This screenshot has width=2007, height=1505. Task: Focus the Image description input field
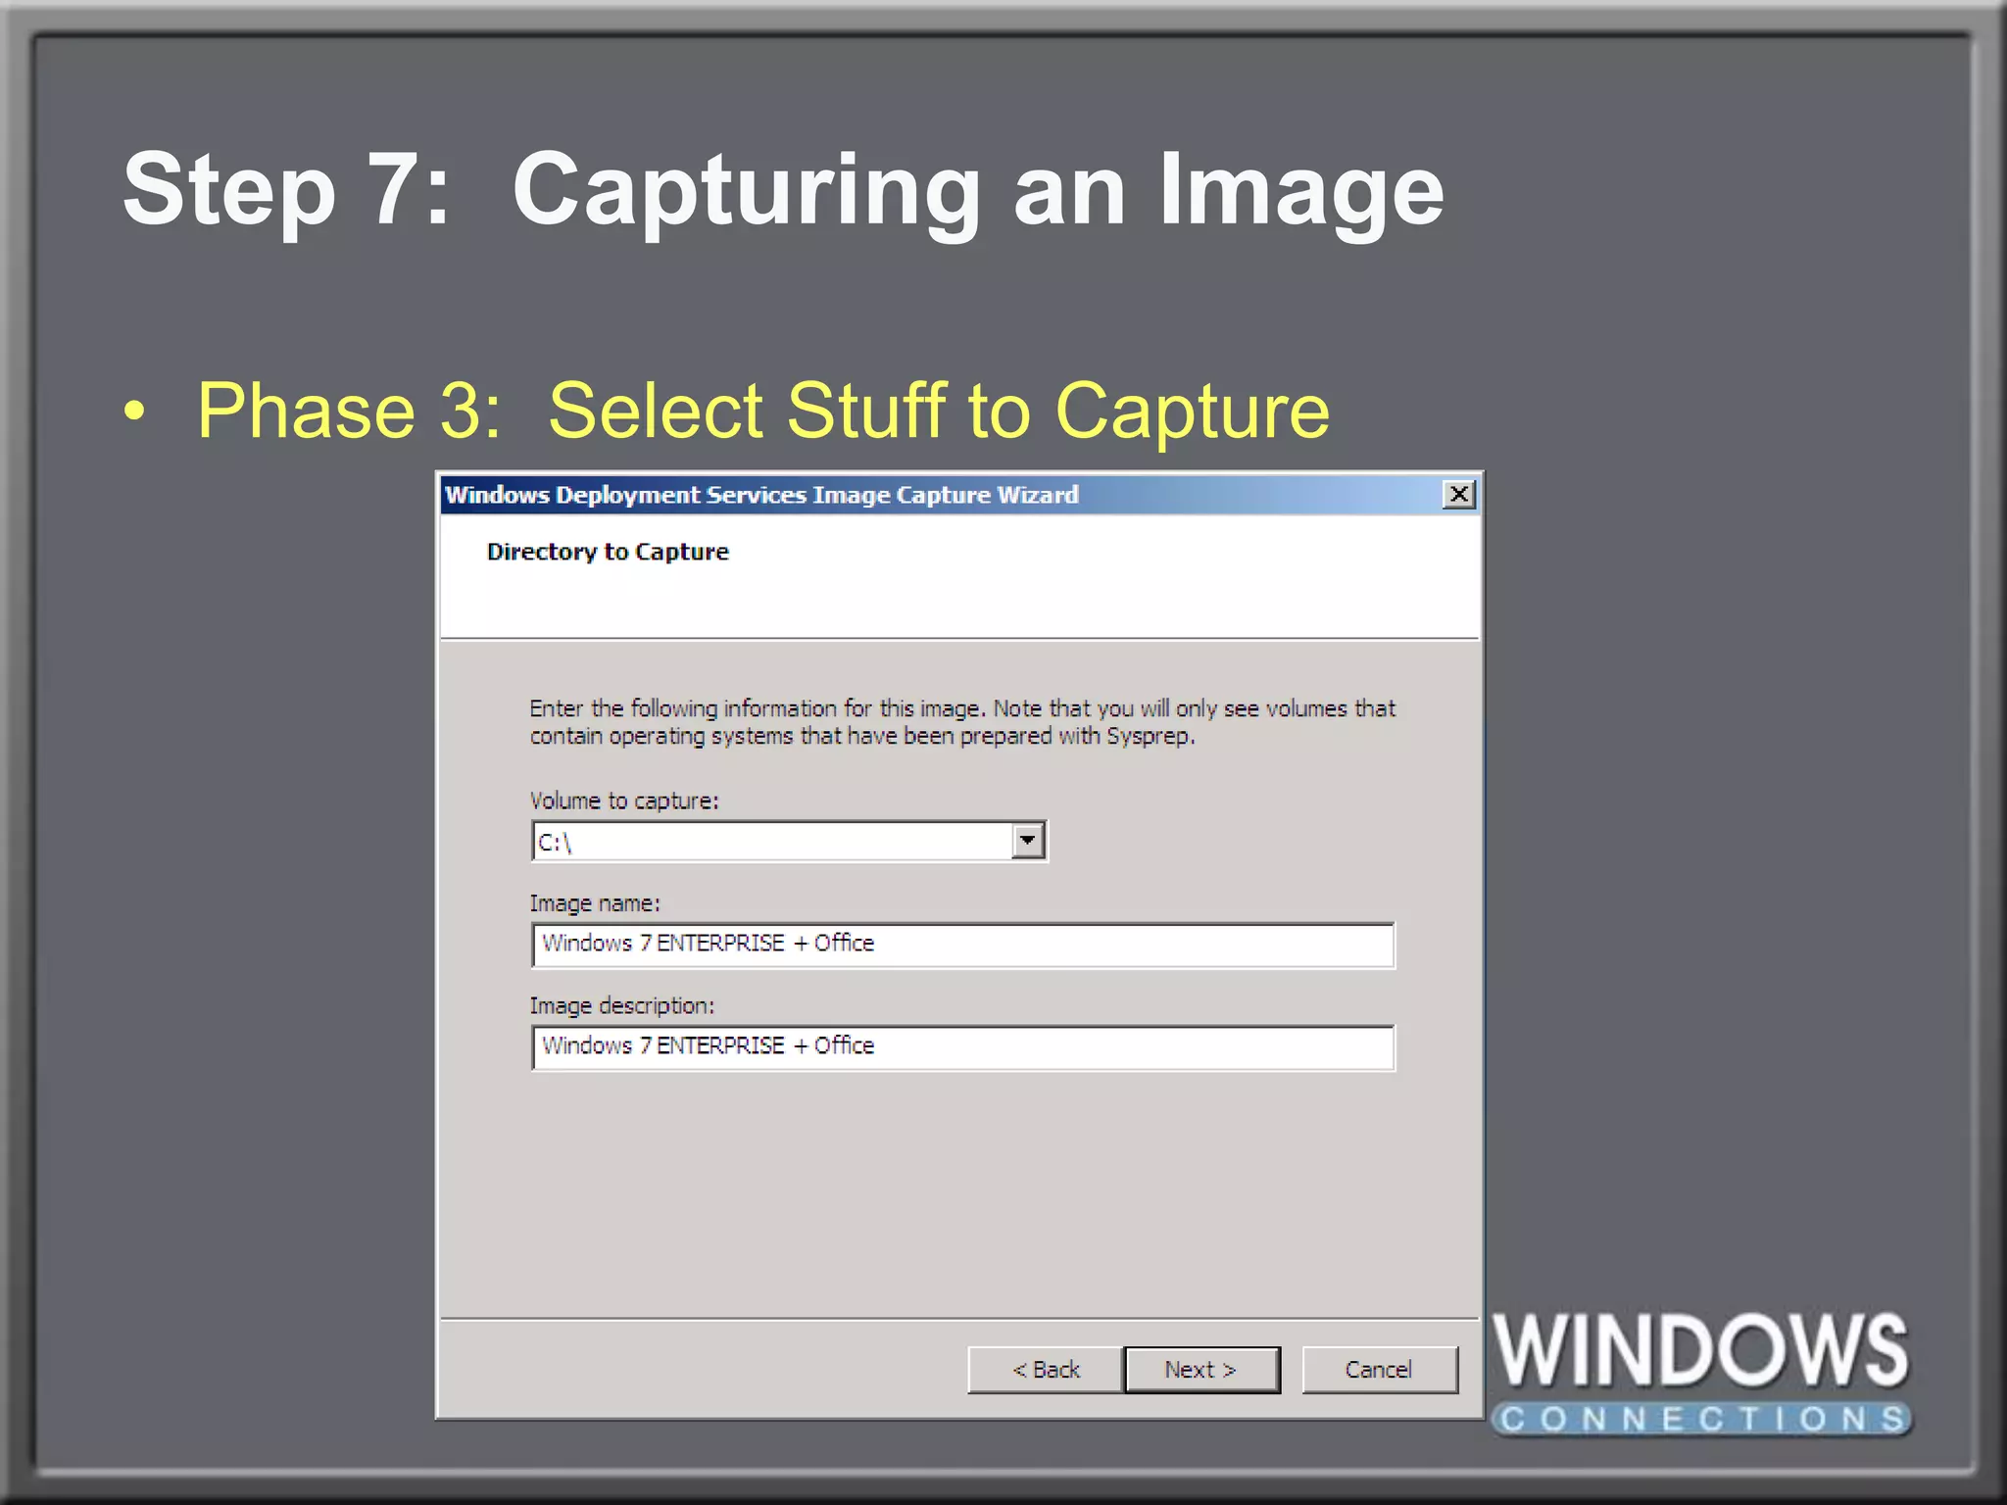[x=962, y=1047]
